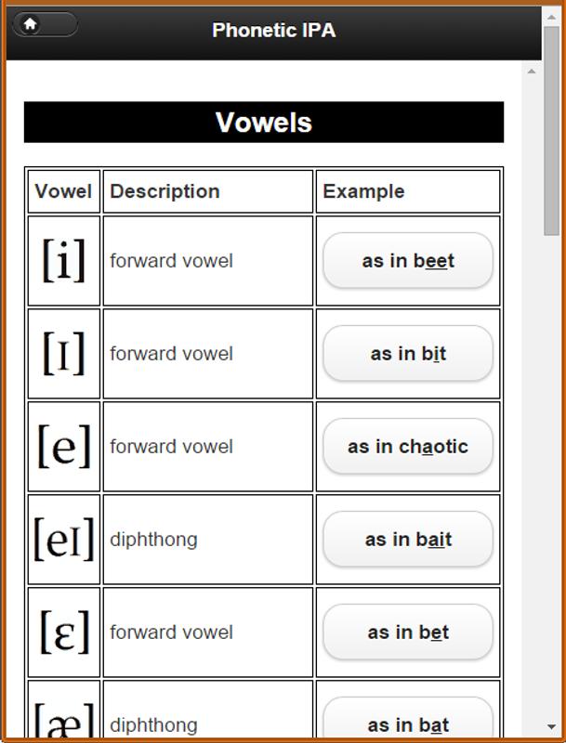566x743 pixels.
Task: Play the 'as in chaotic' example
Action: point(408,447)
